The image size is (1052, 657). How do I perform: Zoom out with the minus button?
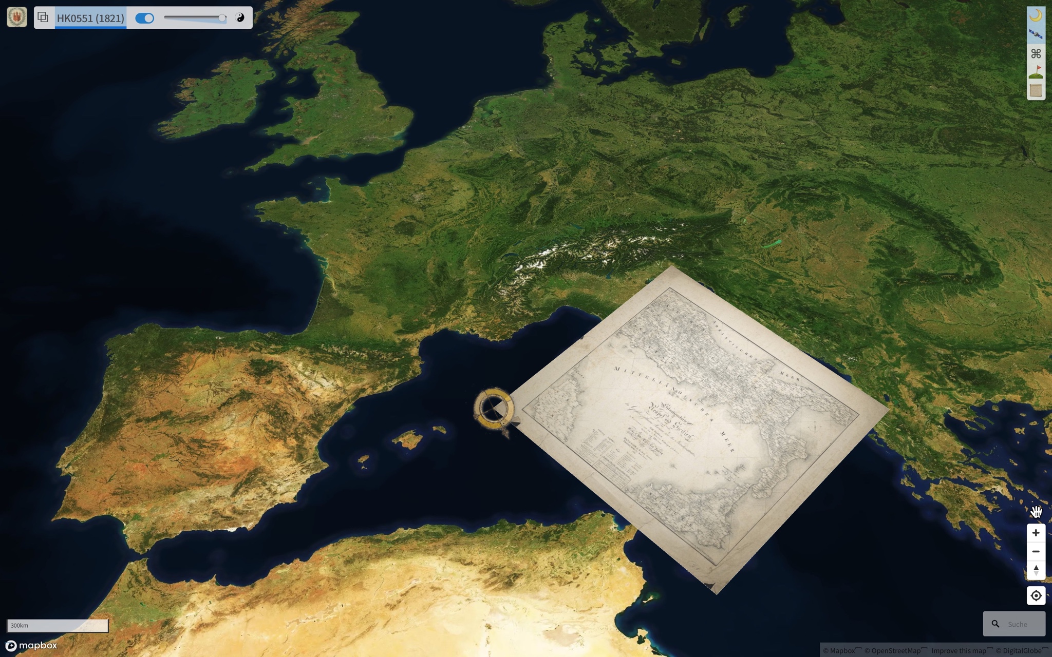1036,552
